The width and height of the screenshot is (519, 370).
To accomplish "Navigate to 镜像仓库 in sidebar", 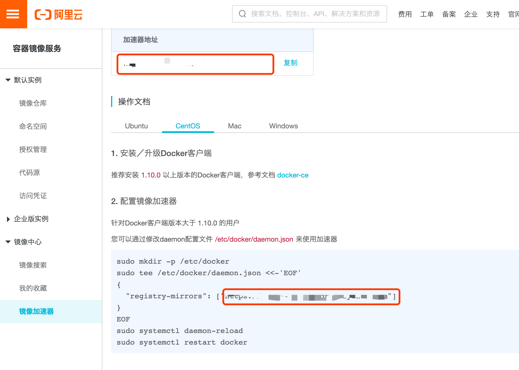I will click(x=33, y=103).
